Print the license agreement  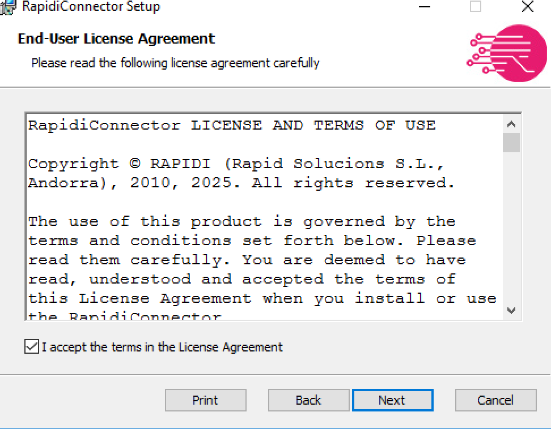[206, 400]
